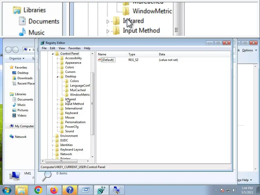Expand the EUDC key
Viewport: 260px width, 195px height.
pos(53,141)
